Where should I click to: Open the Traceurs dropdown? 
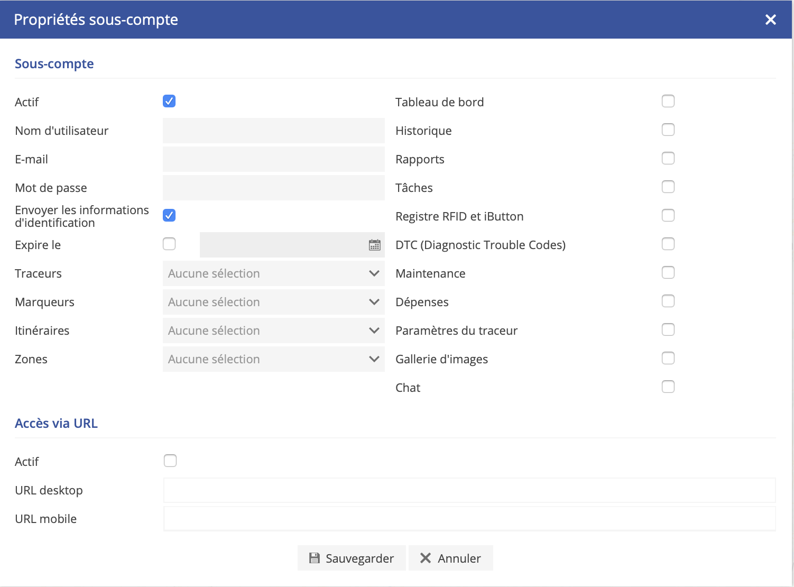click(273, 273)
